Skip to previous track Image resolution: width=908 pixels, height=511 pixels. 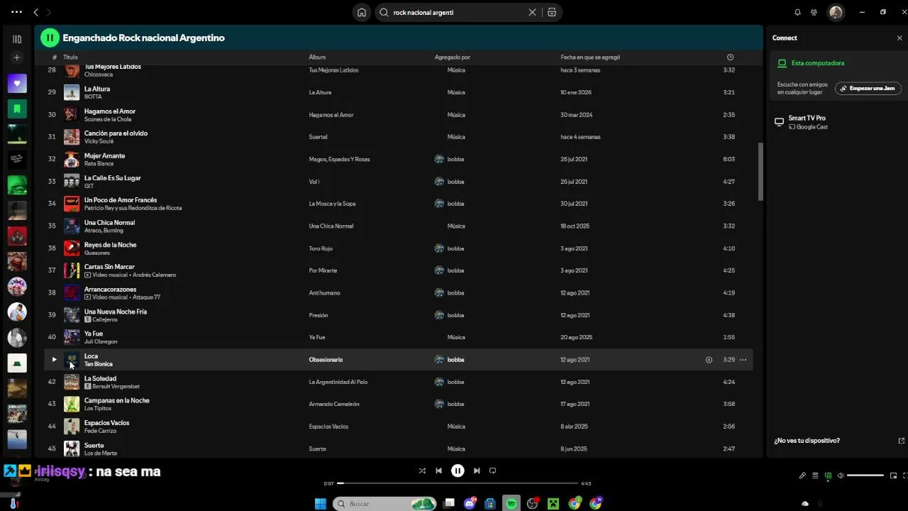pos(438,471)
